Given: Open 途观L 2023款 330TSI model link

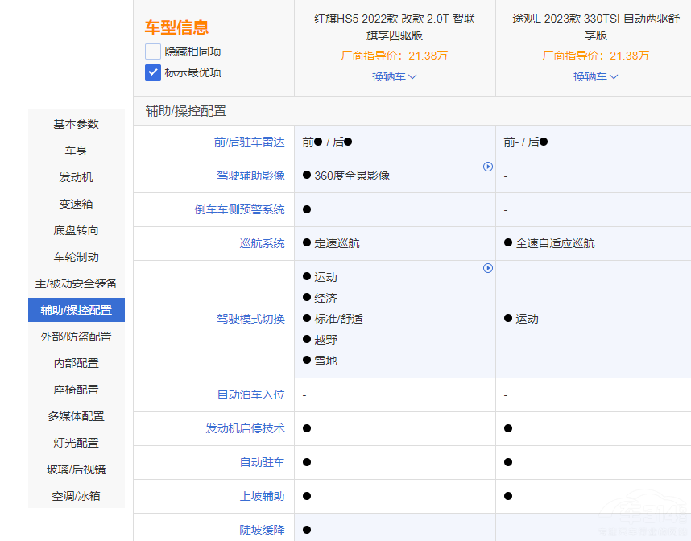Looking at the screenshot, I should pyautogui.click(x=595, y=27).
